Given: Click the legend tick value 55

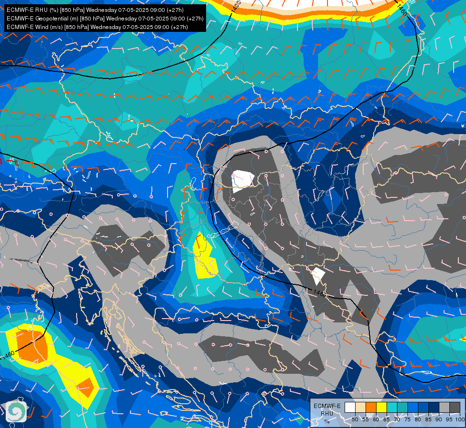Looking at the screenshot, I should pos(365,419).
